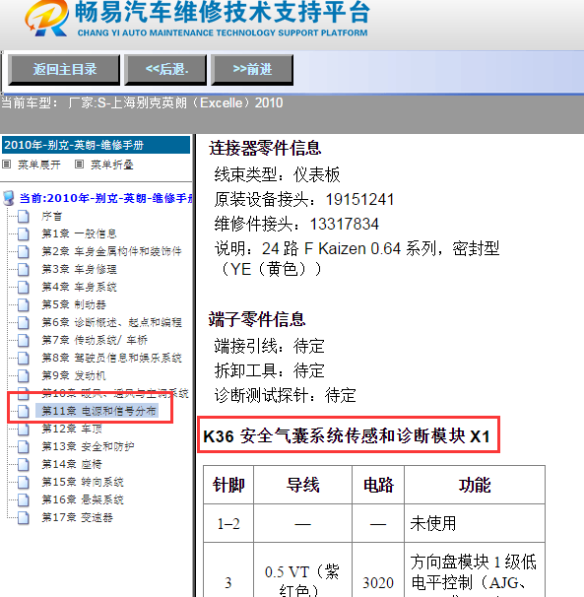Viewport: 584px width, 597px height.
Task: Click the page icon next to 第17章
Action: [x=24, y=517]
